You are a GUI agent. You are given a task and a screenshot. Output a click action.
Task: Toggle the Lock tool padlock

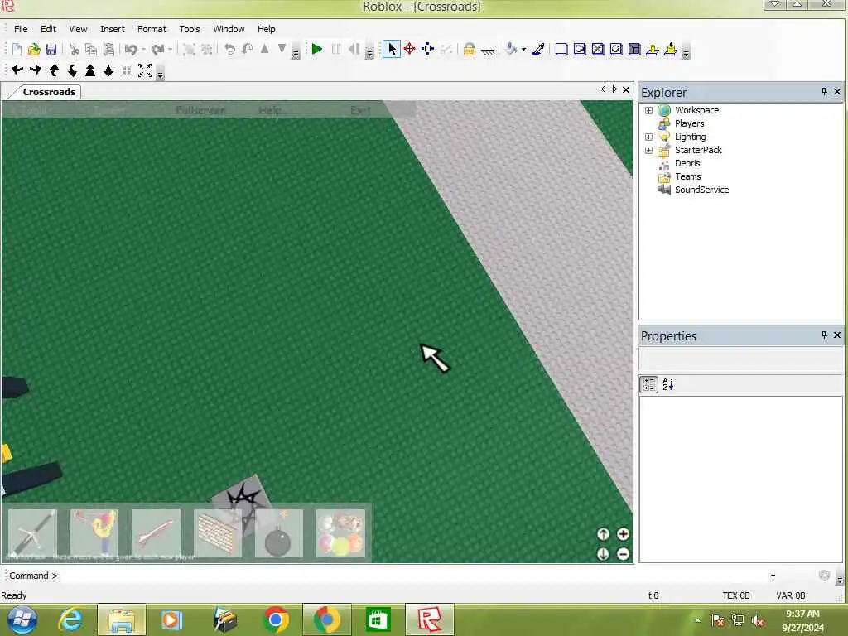pos(470,49)
